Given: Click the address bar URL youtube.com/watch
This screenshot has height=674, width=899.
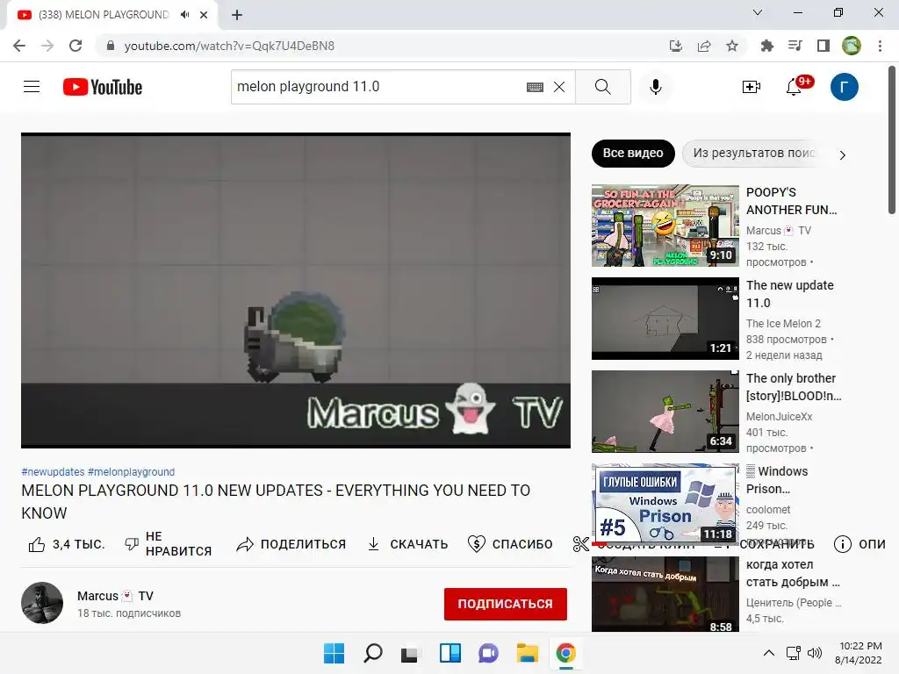Looking at the screenshot, I should pyautogui.click(x=229, y=46).
